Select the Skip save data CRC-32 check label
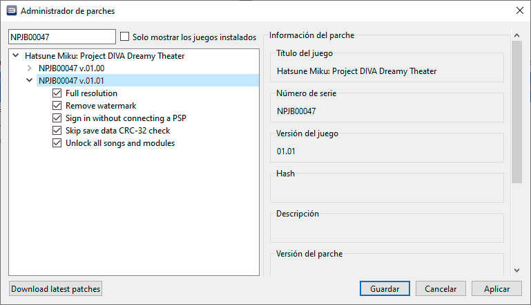Viewport: 531px width, 305px height. pos(118,131)
